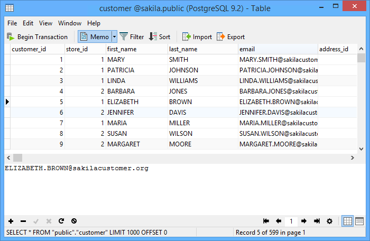
Task: Jump to last page arrow icon
Action: pyautogui.click(x=317, y=221)
